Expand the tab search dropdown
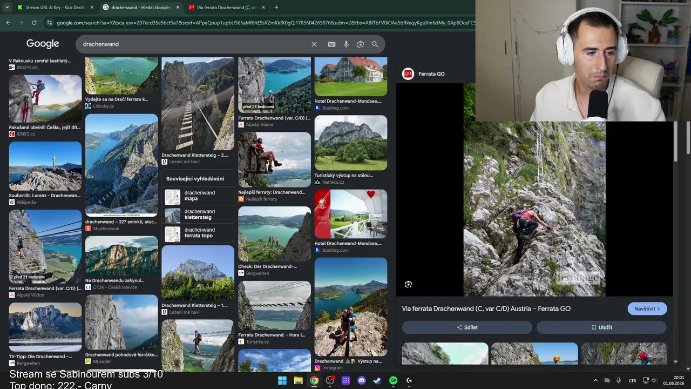The width and height of the screenshot is (691, 389). pos(6,8)
